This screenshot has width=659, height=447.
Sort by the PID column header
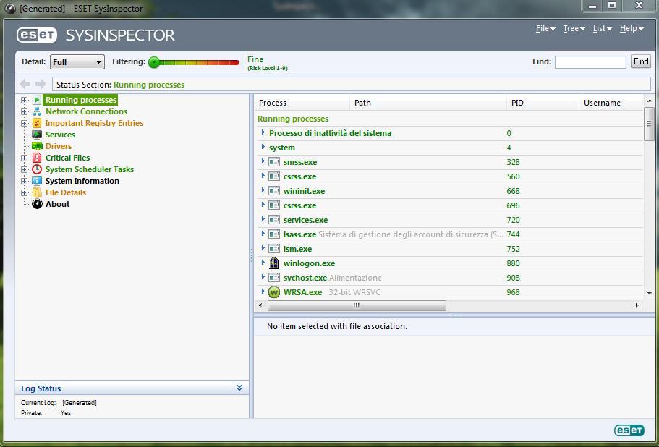click(x=543, y=103)
